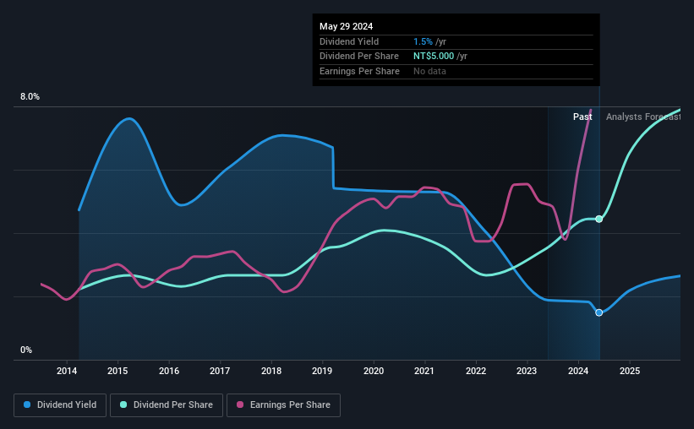Select the blue Dividend Yield data point marker
Image resolution: width=694 pixels, height=429 pixels.
[598, 312]
